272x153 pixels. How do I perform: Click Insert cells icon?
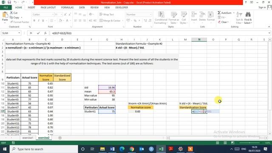click(x=194, y=14)
